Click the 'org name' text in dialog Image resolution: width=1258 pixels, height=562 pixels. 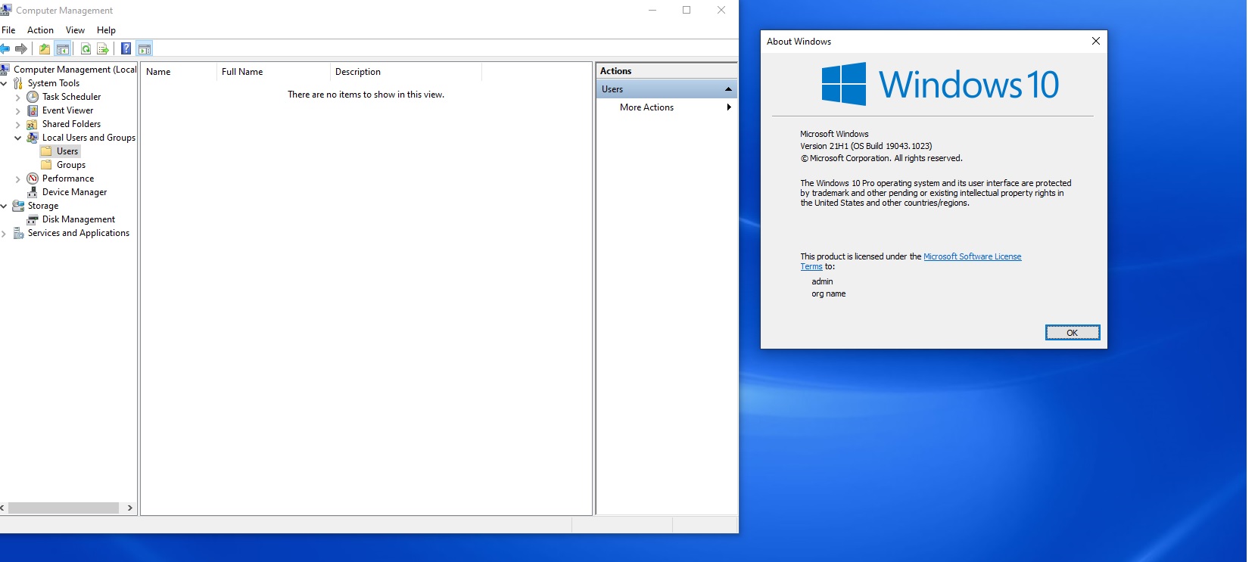(x=829, y=293)
